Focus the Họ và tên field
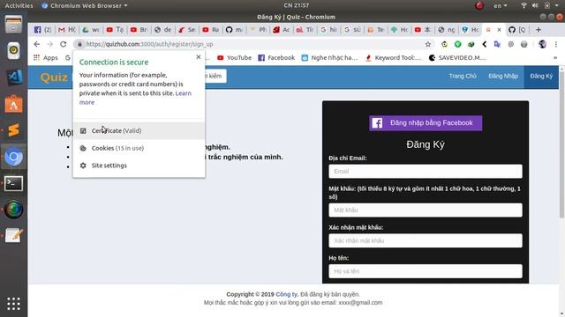This screenshot has width=565, height=317. 426,271
